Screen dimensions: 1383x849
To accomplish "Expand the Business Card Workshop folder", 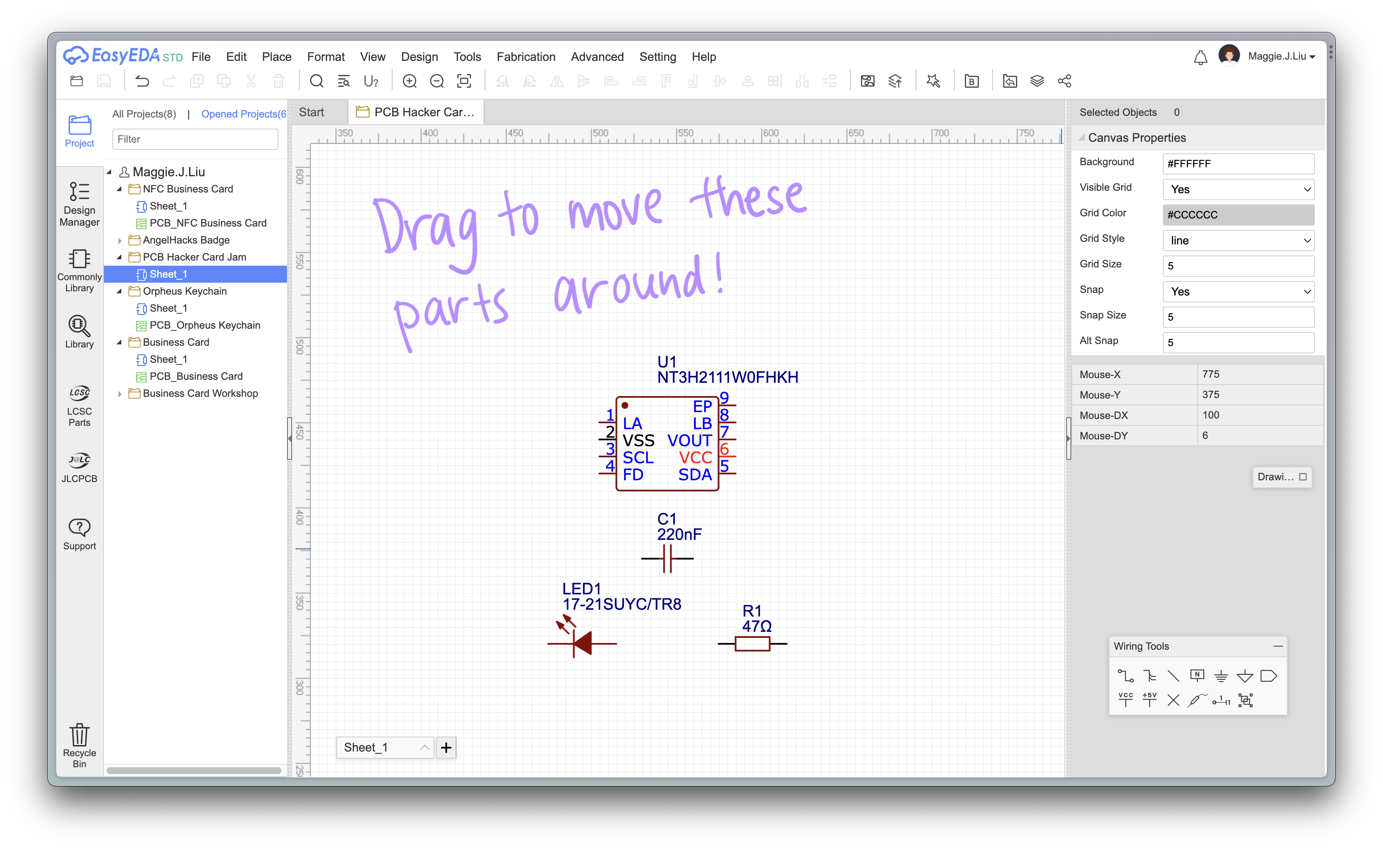I will pos(119,393).
